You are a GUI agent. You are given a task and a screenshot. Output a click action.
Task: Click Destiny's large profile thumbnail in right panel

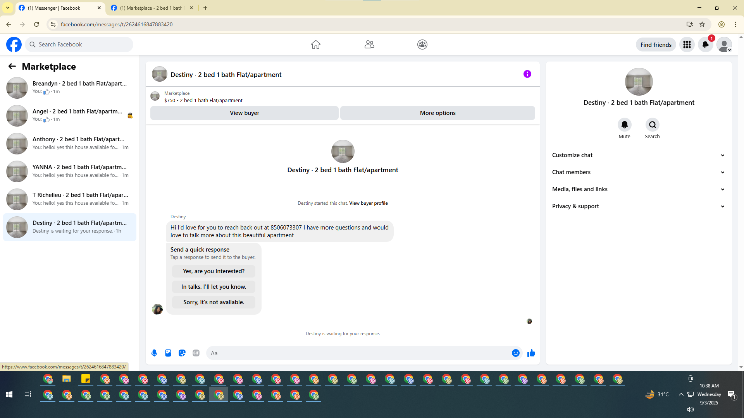639,82
